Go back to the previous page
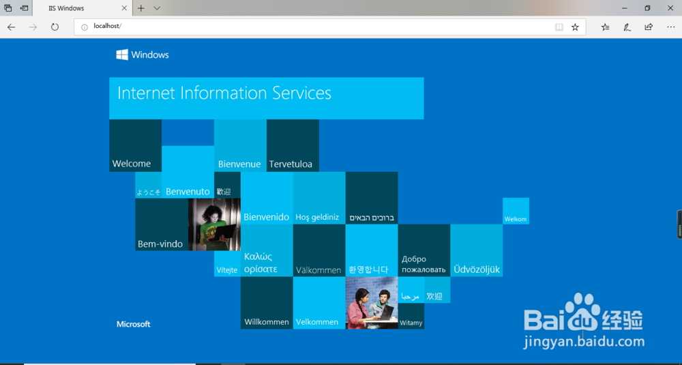The height and width of the screenshot is (365, 682). click(12, 27)
